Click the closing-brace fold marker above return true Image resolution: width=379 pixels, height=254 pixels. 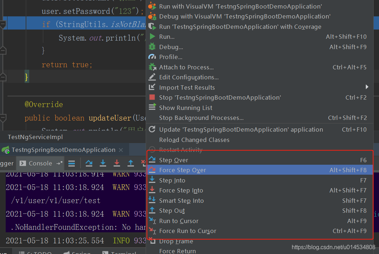[2, 50]
